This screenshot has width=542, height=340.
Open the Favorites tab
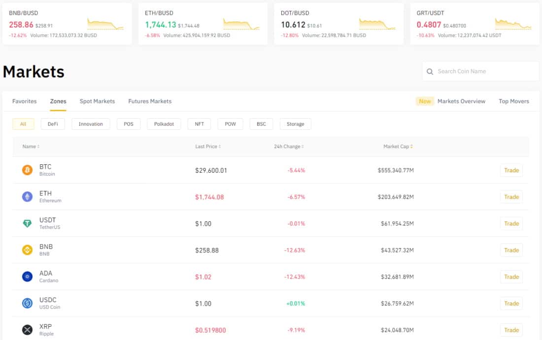pyautogui.click(x=24, y=101)
